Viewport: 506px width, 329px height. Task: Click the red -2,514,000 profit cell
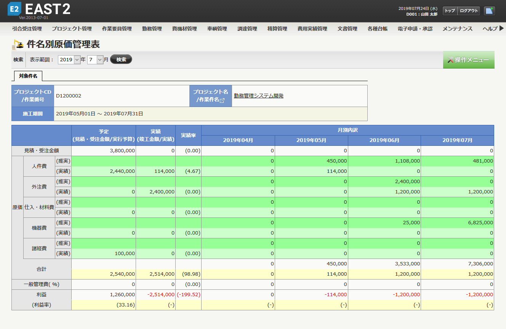point(155,295)
